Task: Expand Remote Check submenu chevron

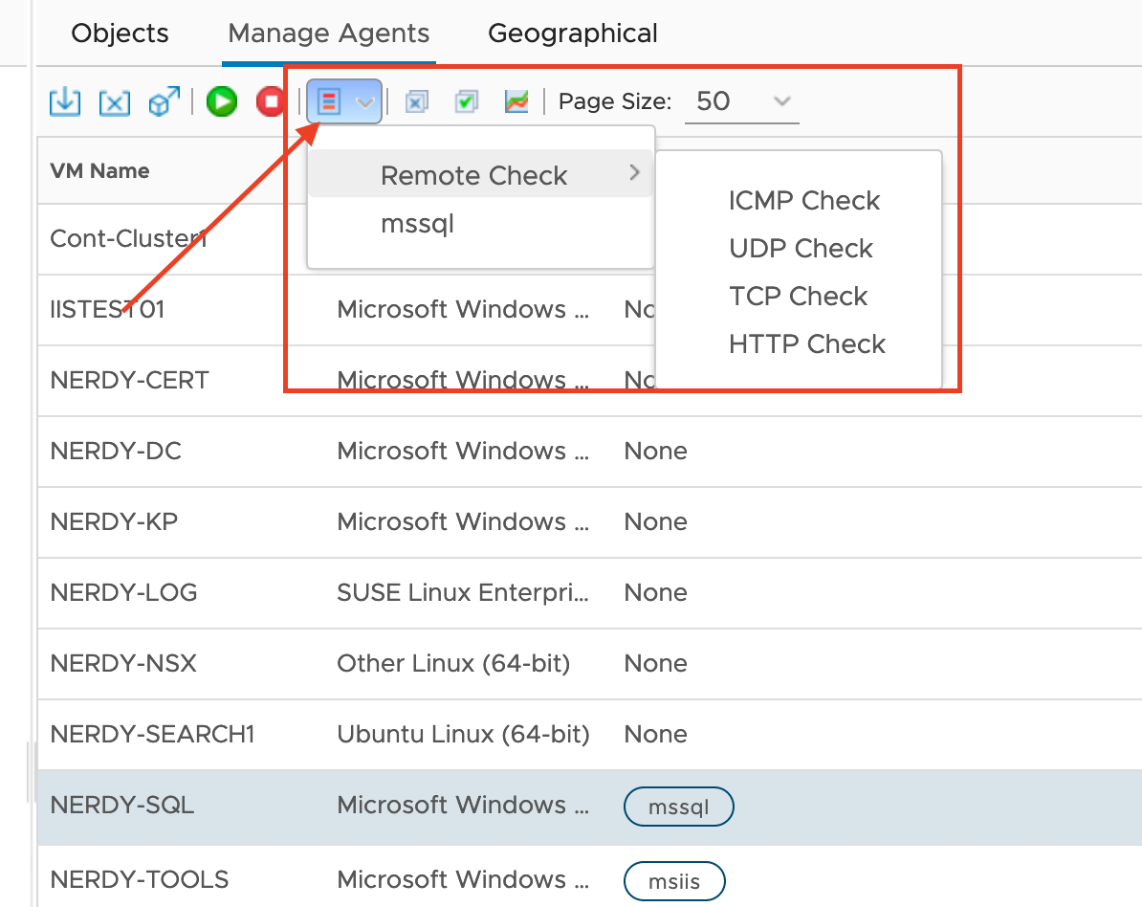Action: pos(634,172)
